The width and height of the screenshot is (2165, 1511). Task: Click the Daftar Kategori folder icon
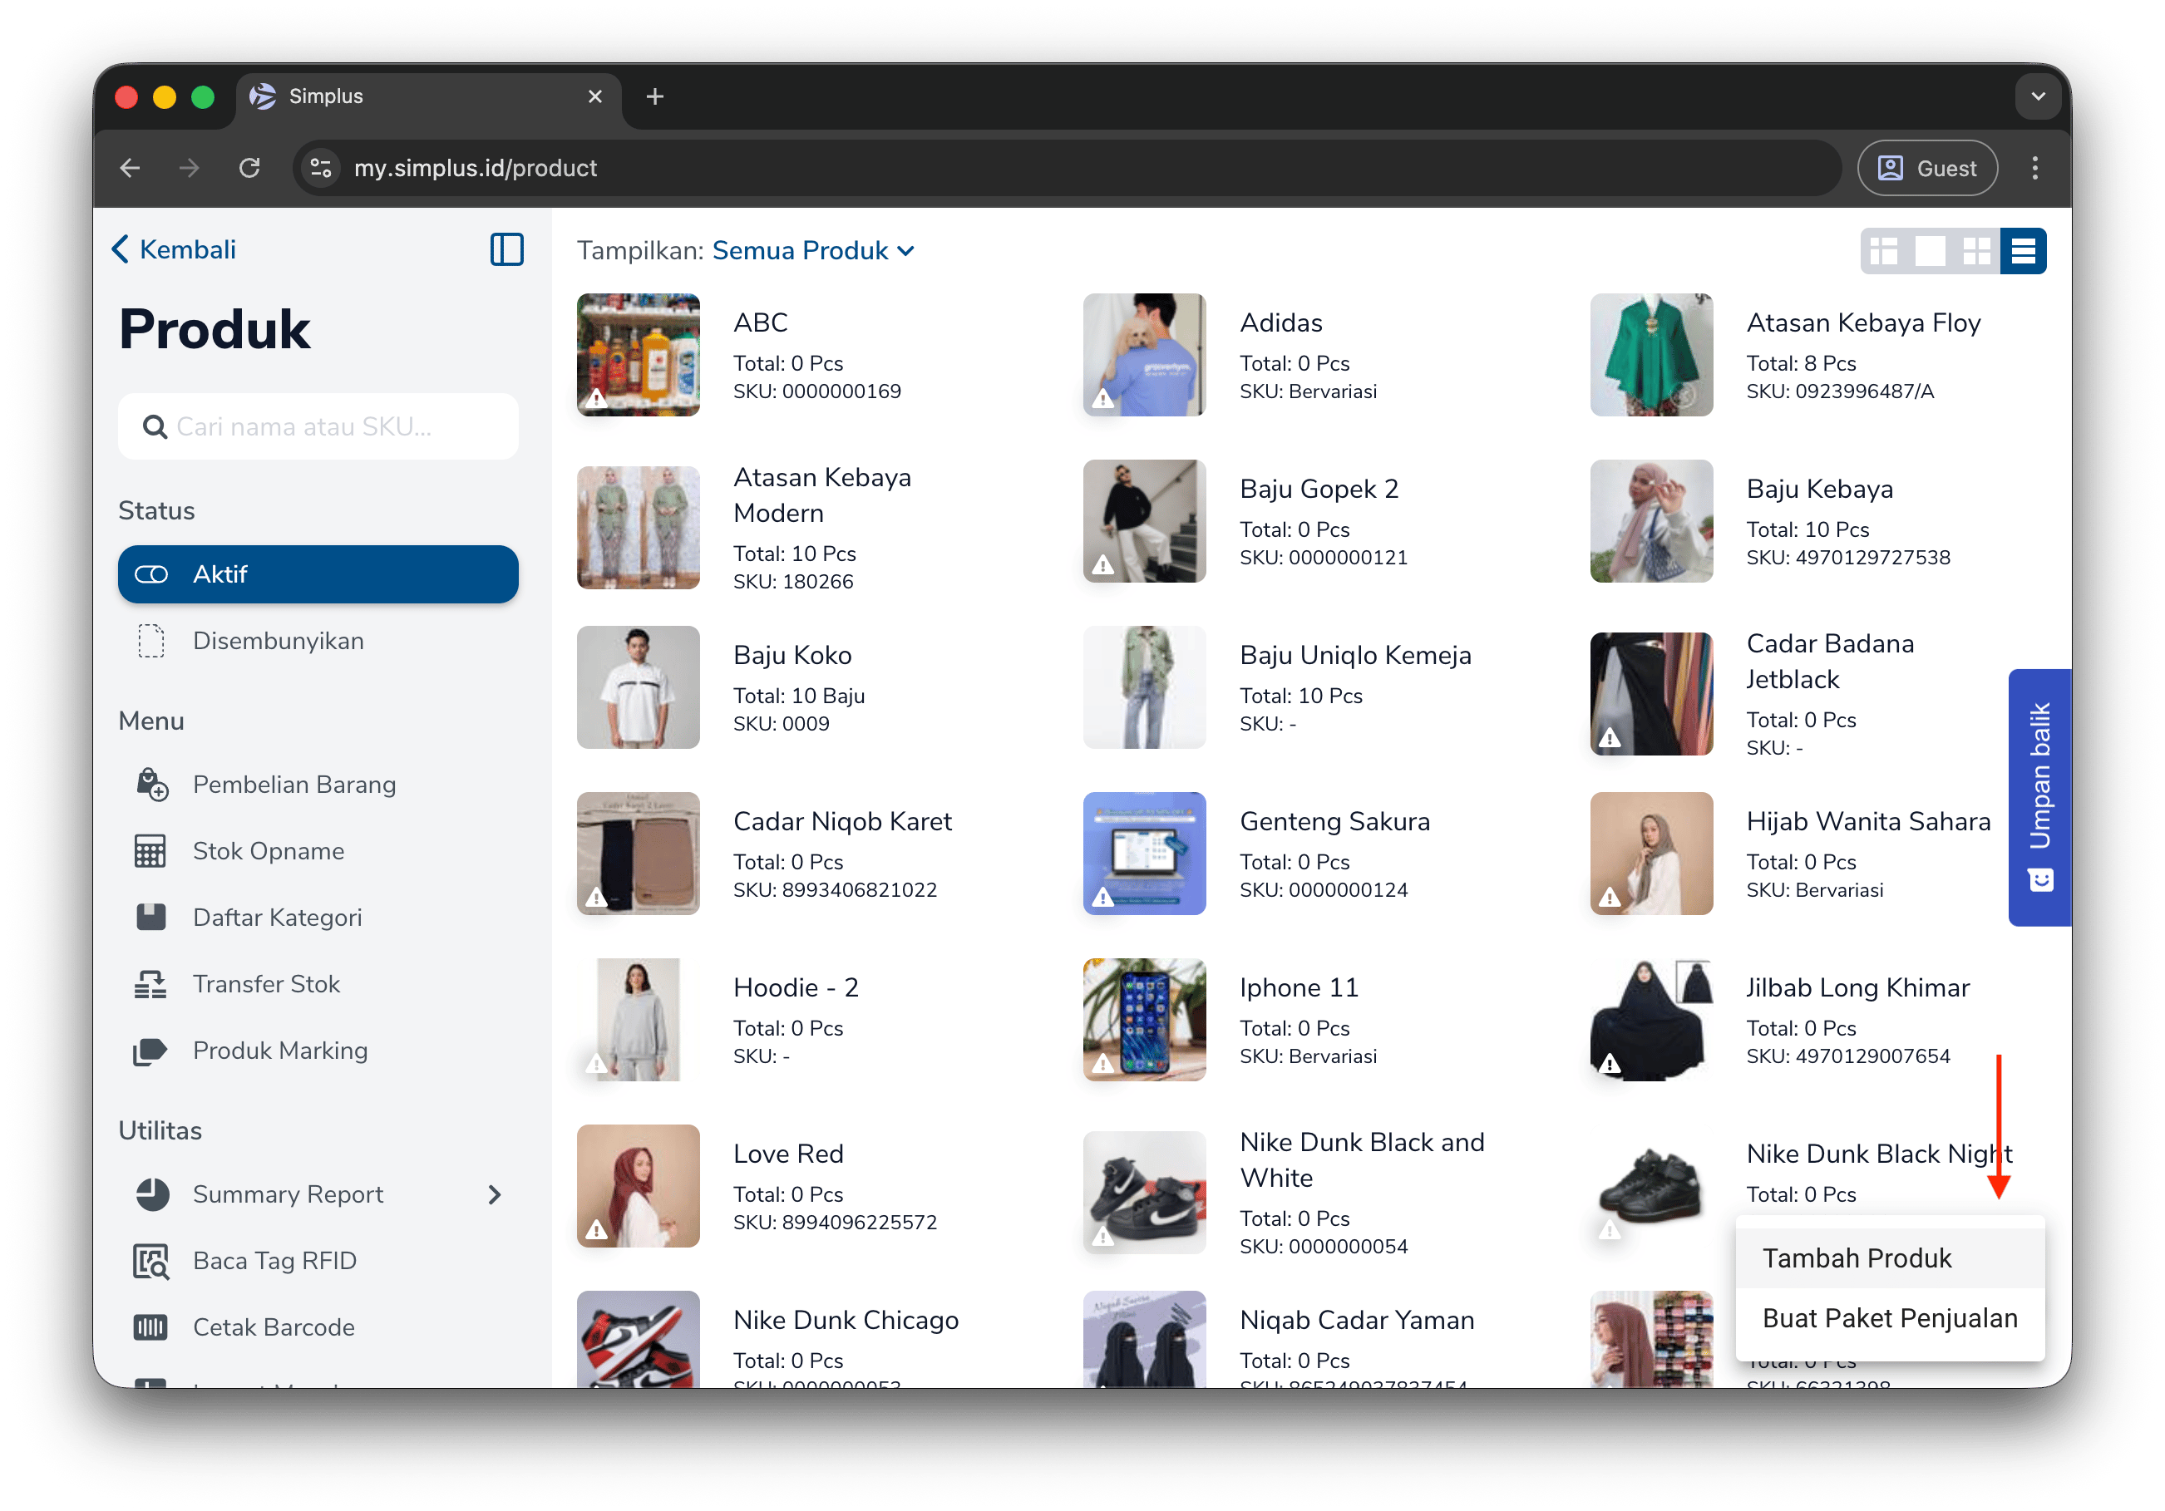(x=150, y=918)
